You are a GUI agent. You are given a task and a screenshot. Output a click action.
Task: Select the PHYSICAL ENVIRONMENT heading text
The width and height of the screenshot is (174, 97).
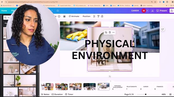pyautogui.click(x=110, y=50)
